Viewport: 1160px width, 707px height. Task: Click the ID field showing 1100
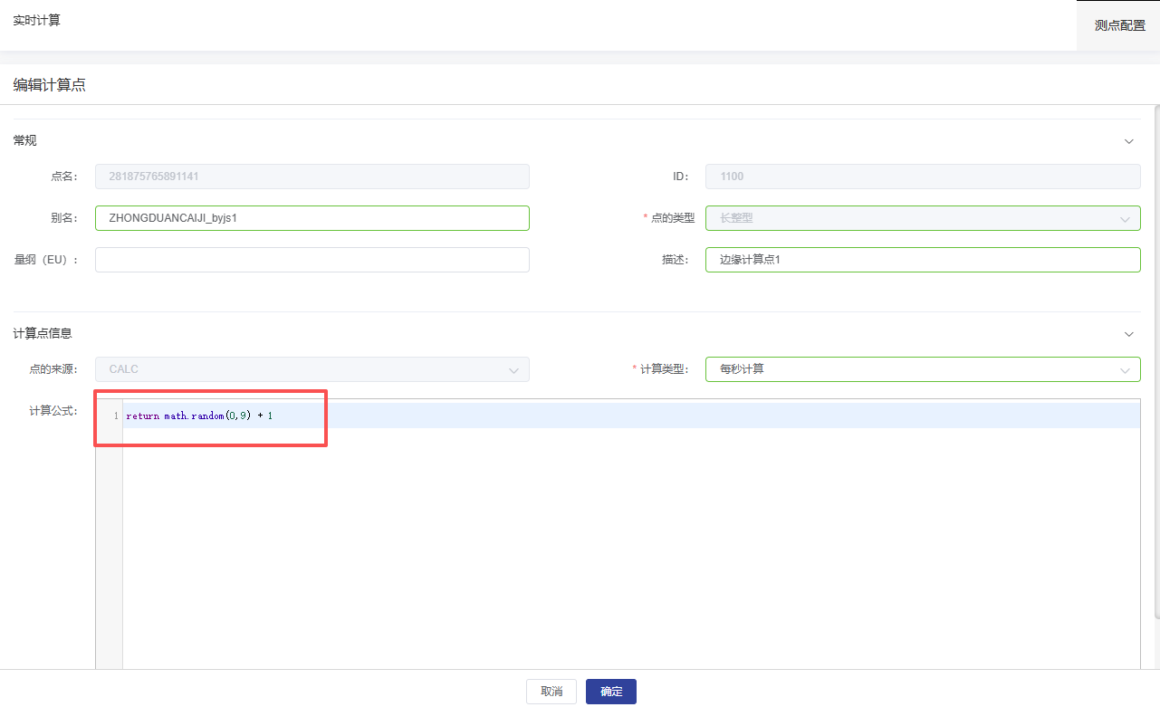click(x=922, y=177)
